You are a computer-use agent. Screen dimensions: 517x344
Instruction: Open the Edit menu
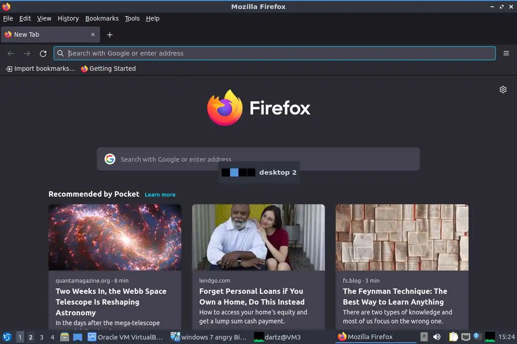tap(25, 18)
